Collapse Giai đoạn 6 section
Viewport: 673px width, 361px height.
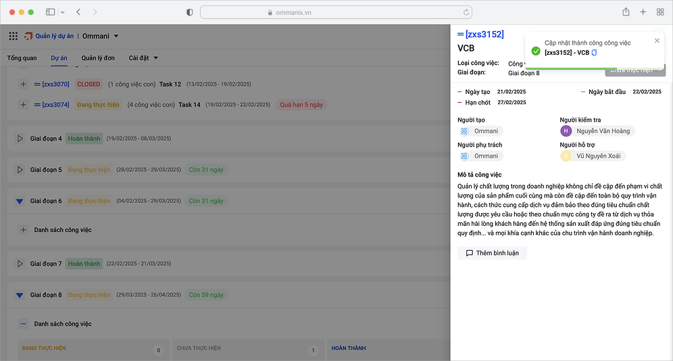(x=20, y=201)
